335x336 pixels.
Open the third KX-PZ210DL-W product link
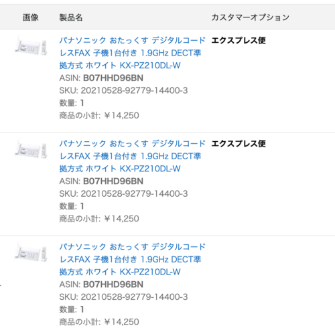(x=132, y=259)
